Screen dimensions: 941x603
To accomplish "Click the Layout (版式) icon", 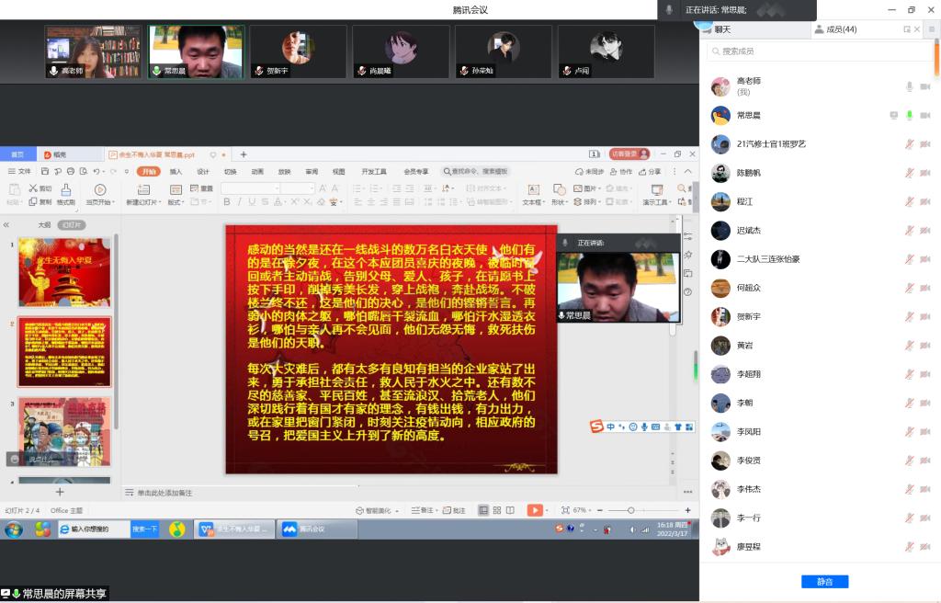I will (175, 190).
